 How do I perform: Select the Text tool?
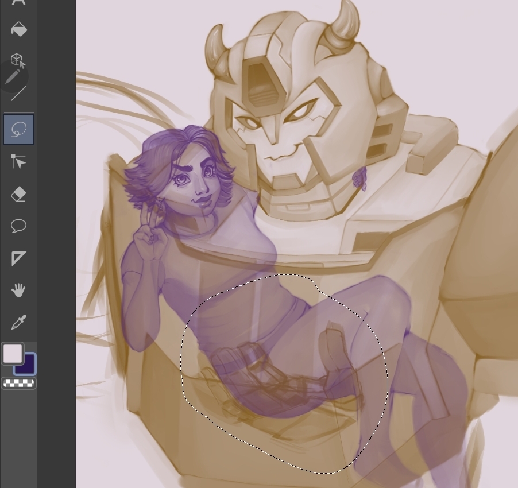(x=18, y=2)
